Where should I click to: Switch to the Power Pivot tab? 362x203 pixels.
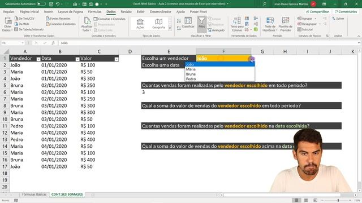point(199,11)
